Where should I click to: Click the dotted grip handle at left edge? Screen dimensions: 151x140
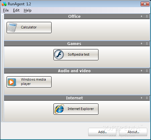coord(3,68)
